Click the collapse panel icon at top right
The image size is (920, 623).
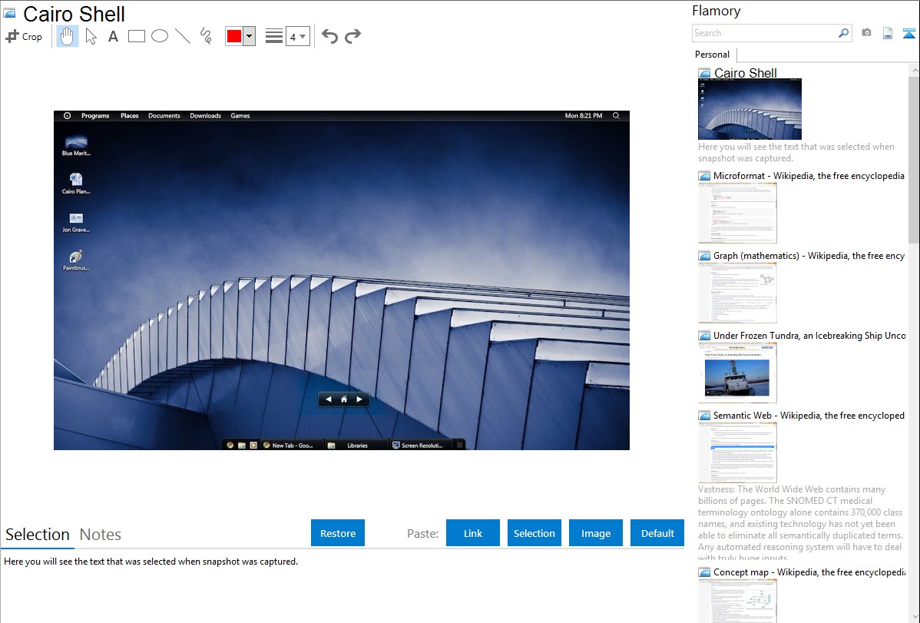click(x=908, y=34)
